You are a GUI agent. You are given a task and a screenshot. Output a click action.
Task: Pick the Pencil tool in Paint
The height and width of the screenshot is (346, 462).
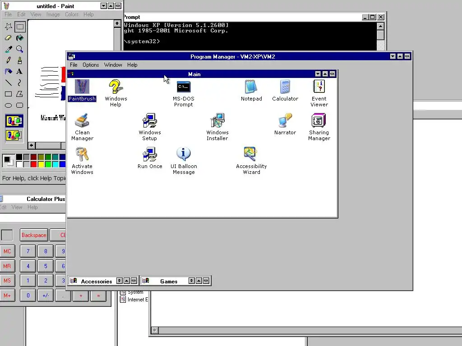tap(8, 60)
